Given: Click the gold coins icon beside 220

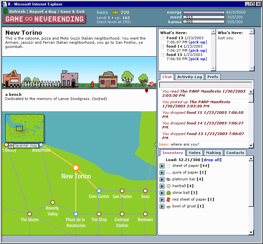Looking at the screenshot, I should click(x=115, y=13).
